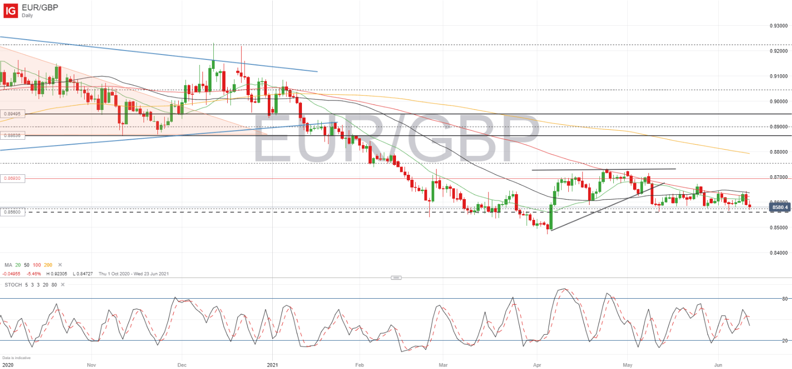Select the 0.88636 horizontal level label
Image resolution: width=792 pixels, height=369 pixels.
(12, 135)
